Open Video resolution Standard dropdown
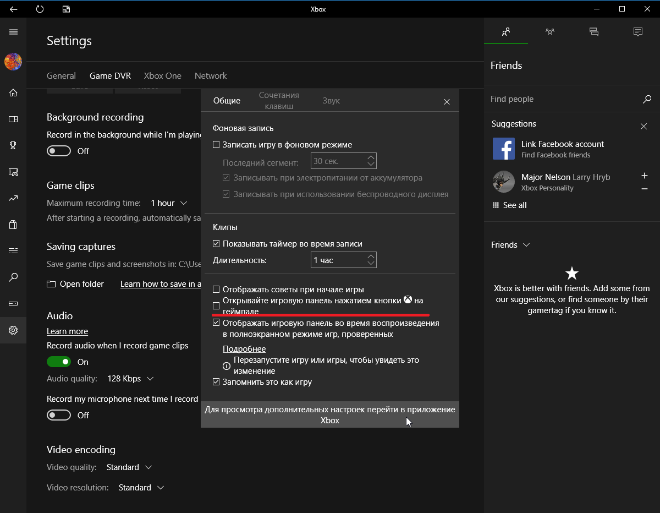The height and width of the screenshot is (513, 660). click(x=141, y=488)
